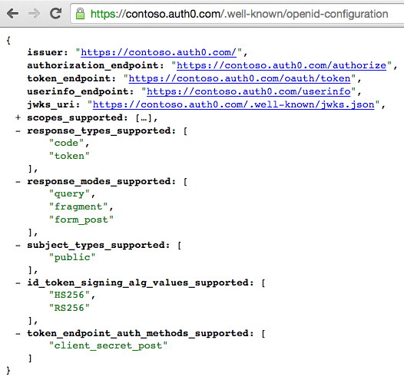Click the green padlock security icon

pyautogui.click(x=80, y=13)
